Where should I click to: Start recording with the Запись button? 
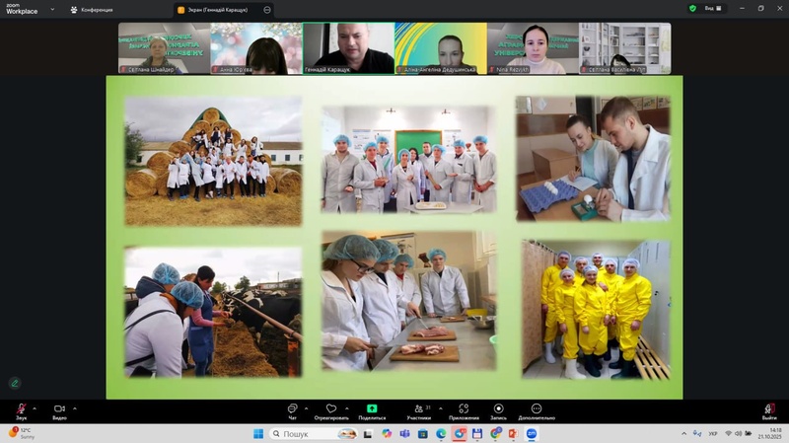(498, 408)
